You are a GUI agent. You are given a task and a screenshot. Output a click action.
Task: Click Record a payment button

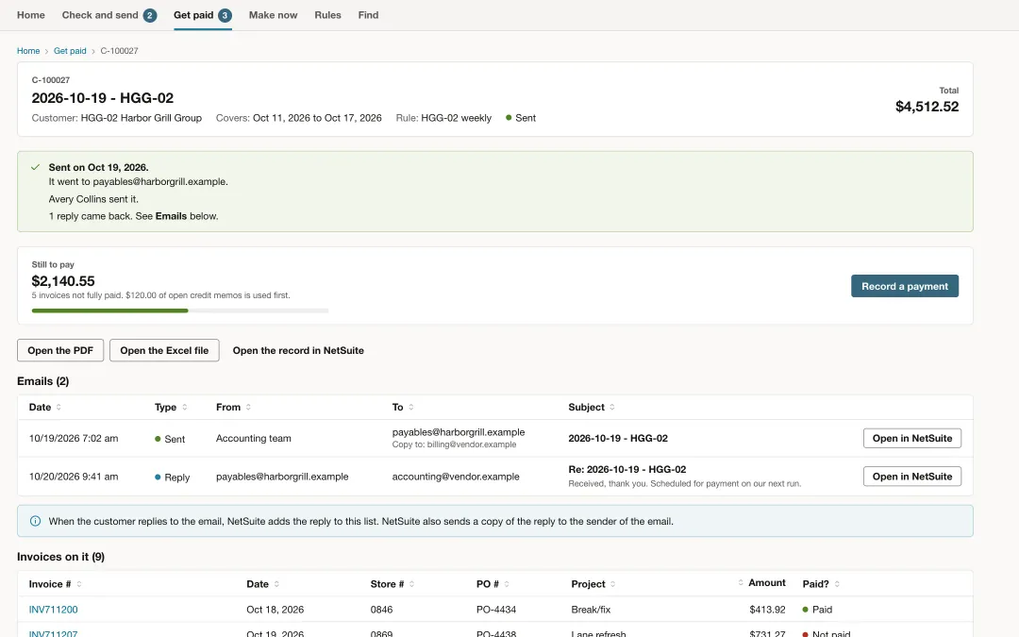click(905, 286)
